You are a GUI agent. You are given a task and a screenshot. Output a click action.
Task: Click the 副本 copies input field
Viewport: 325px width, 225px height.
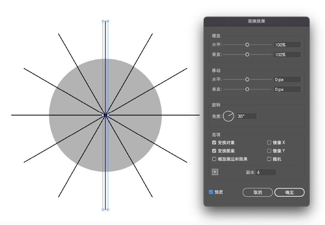(x=266, y=172)
